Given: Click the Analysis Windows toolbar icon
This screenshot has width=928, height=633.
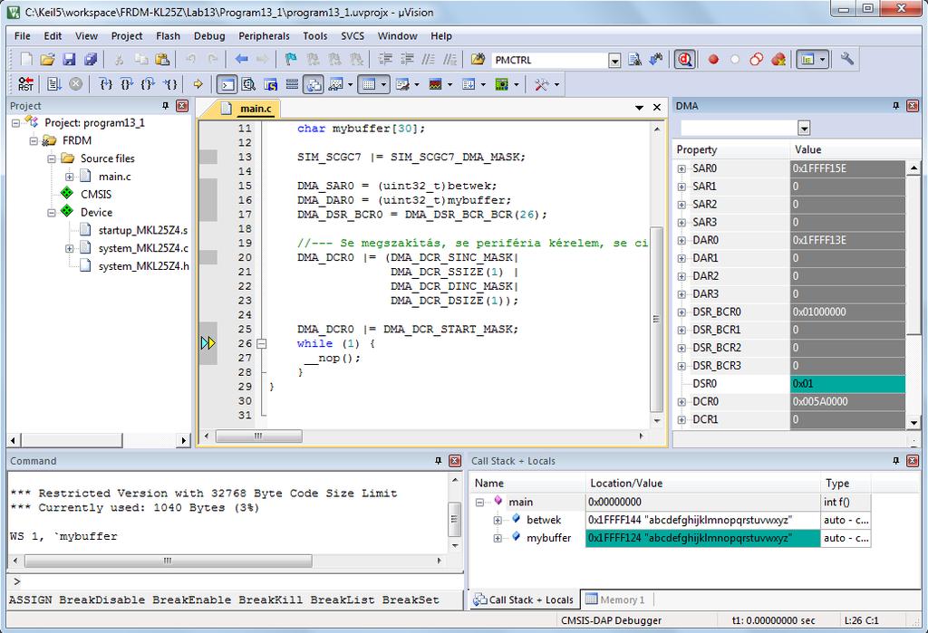Looking at the screenshot, I should (436, 84).
